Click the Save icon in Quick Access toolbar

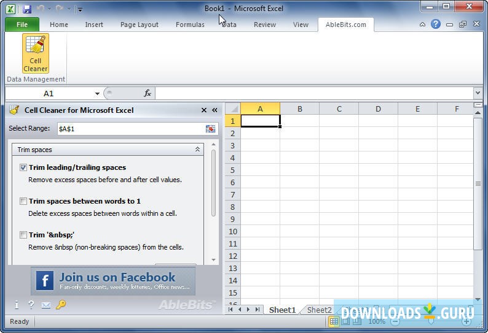27,9
